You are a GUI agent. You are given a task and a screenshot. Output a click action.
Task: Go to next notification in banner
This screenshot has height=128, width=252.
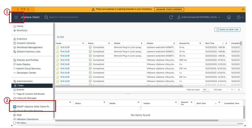click(x=28, y=9)
